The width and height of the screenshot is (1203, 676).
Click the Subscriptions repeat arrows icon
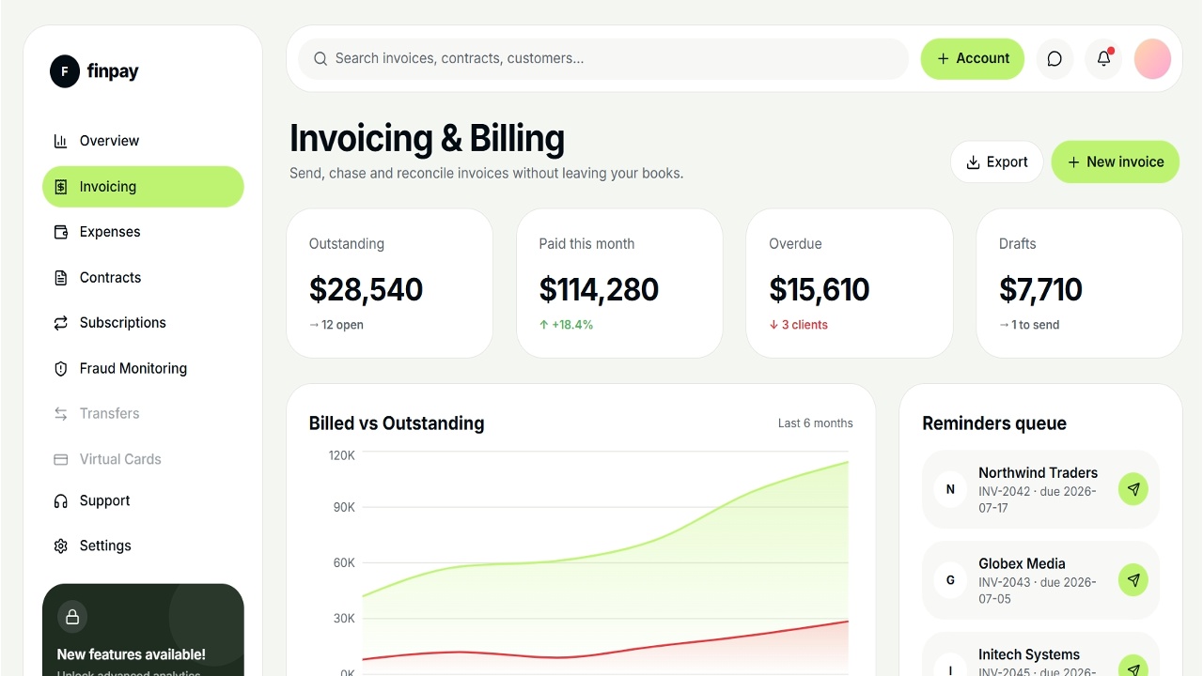tap(61, 323)
